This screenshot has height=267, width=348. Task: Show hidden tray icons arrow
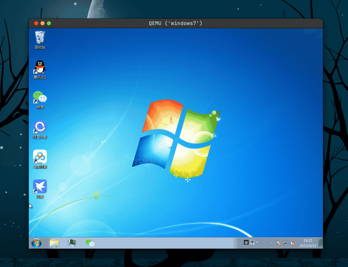[271, 243]
